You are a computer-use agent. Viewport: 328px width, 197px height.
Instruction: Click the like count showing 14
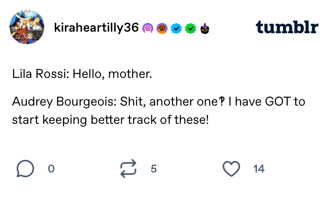click(x=259, y=169)
